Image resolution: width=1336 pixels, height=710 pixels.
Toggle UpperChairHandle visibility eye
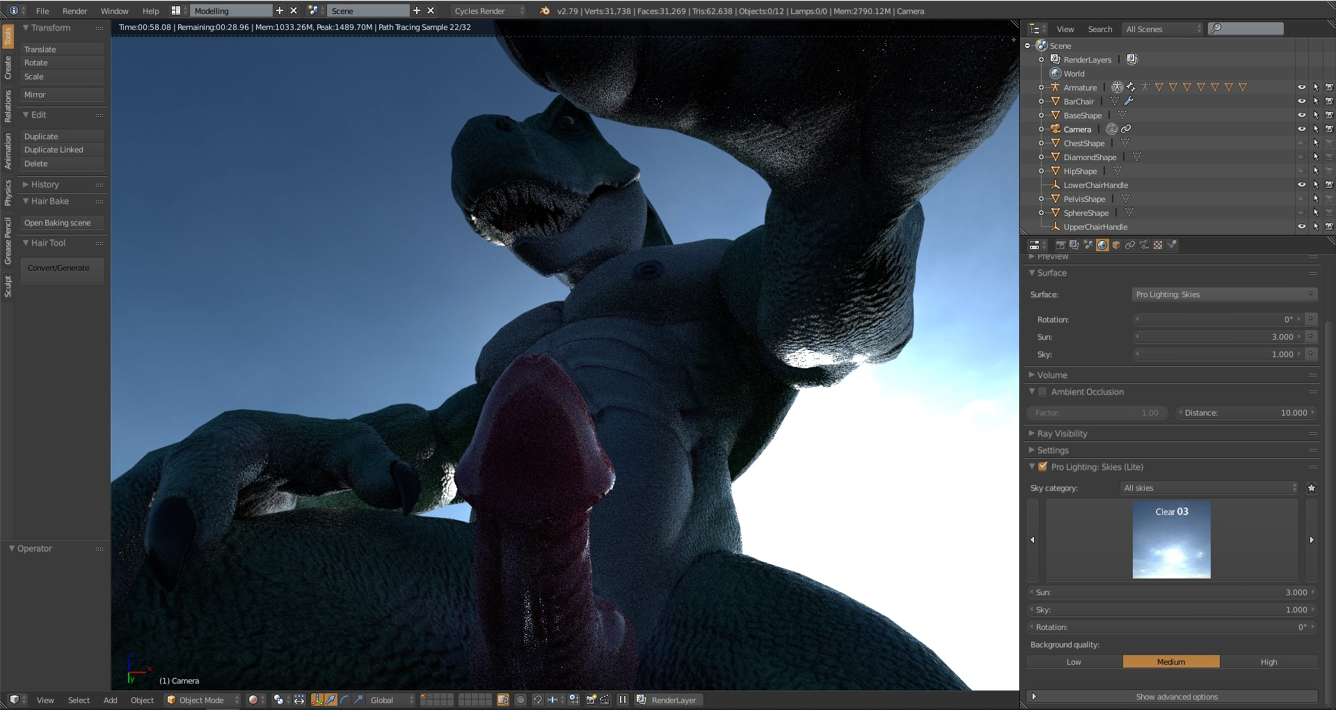click(x=1301, y=226)
